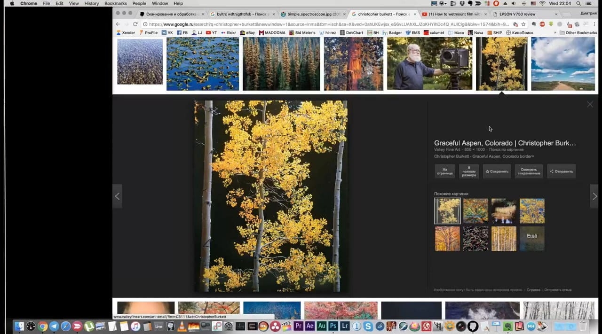Click 'В полном размере' full size button

[x=469, y=171]
